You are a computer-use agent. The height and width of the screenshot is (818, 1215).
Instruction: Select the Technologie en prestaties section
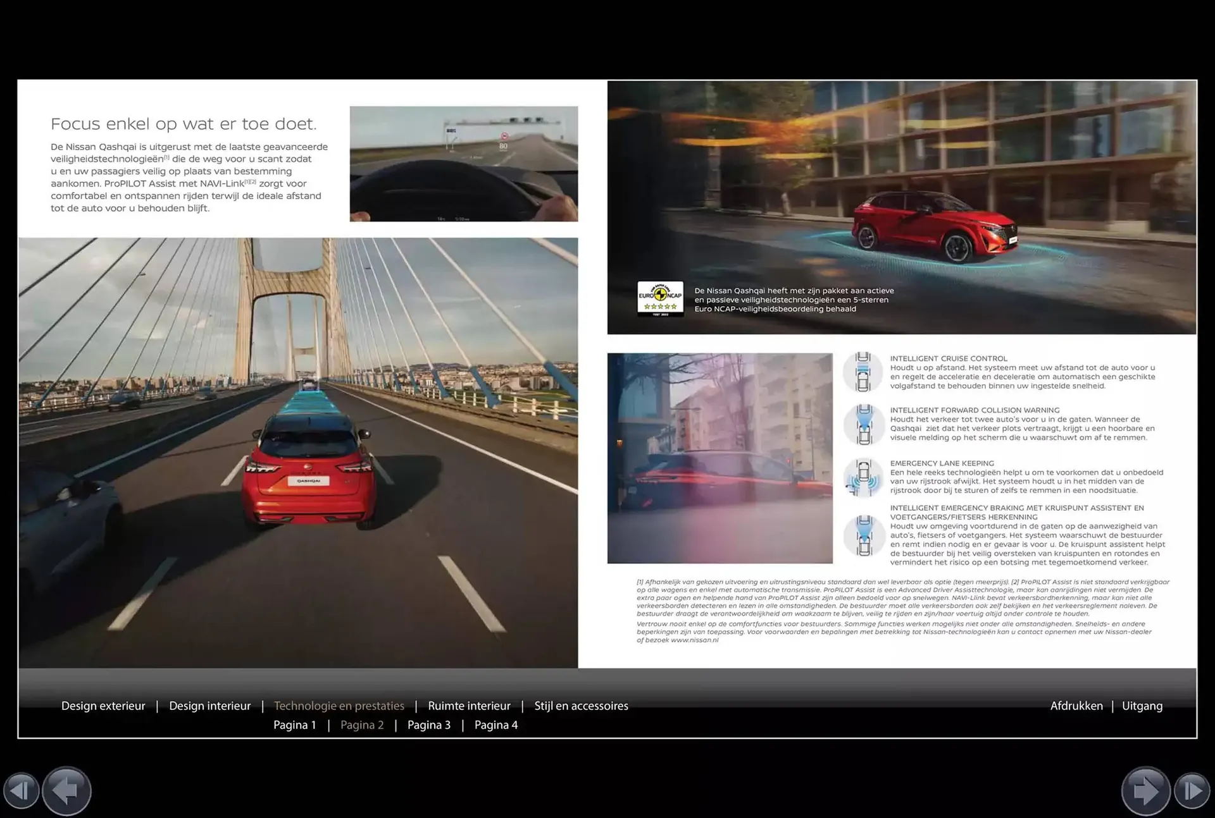(339, 705)
